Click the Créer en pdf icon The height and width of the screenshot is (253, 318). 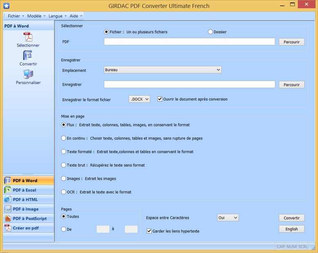pyautogui.click(x=8, y=228)
